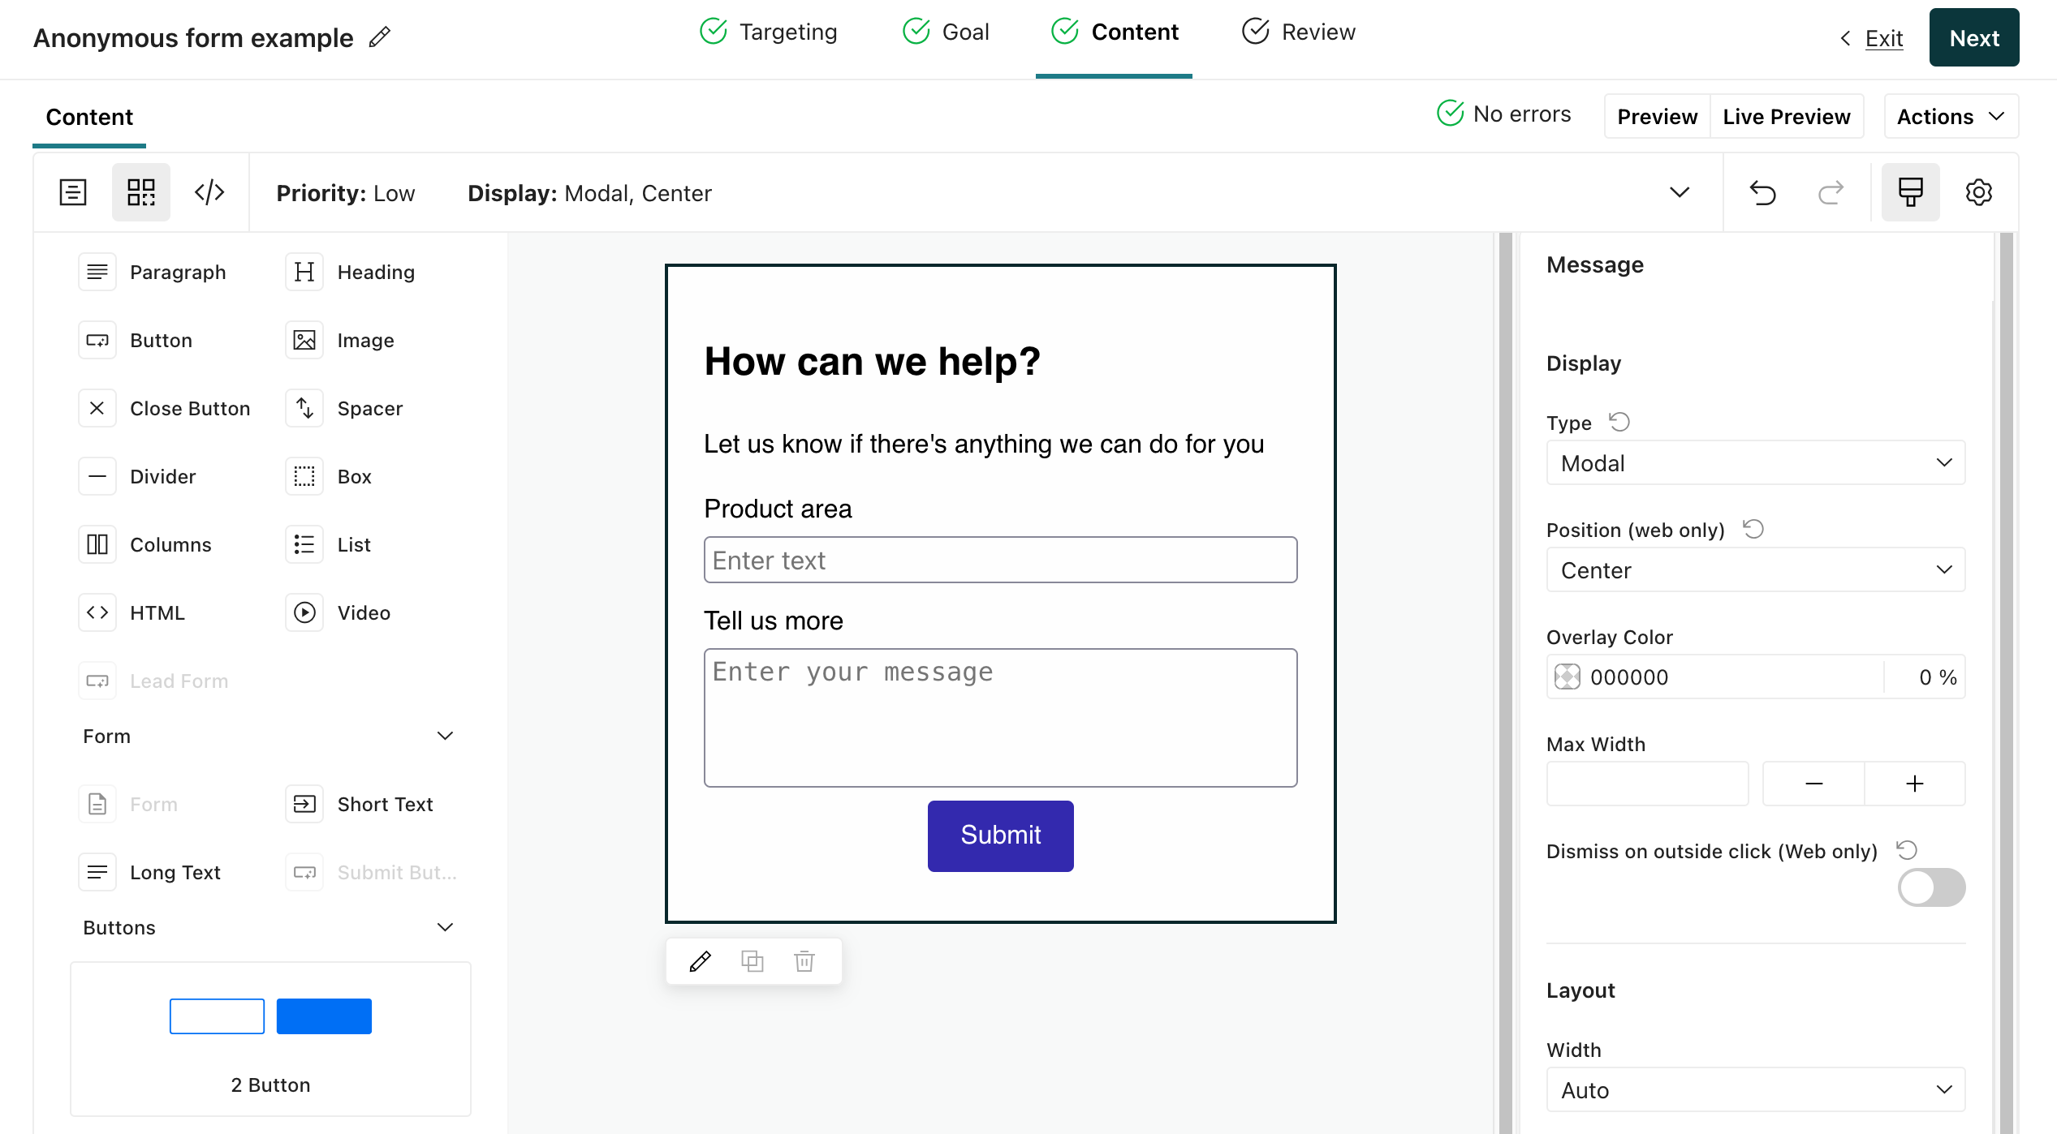Viewport: 2057px width, 1134px height.
Task: Expand the Priority and Display bar chevron
Action: pos(1679,192)
